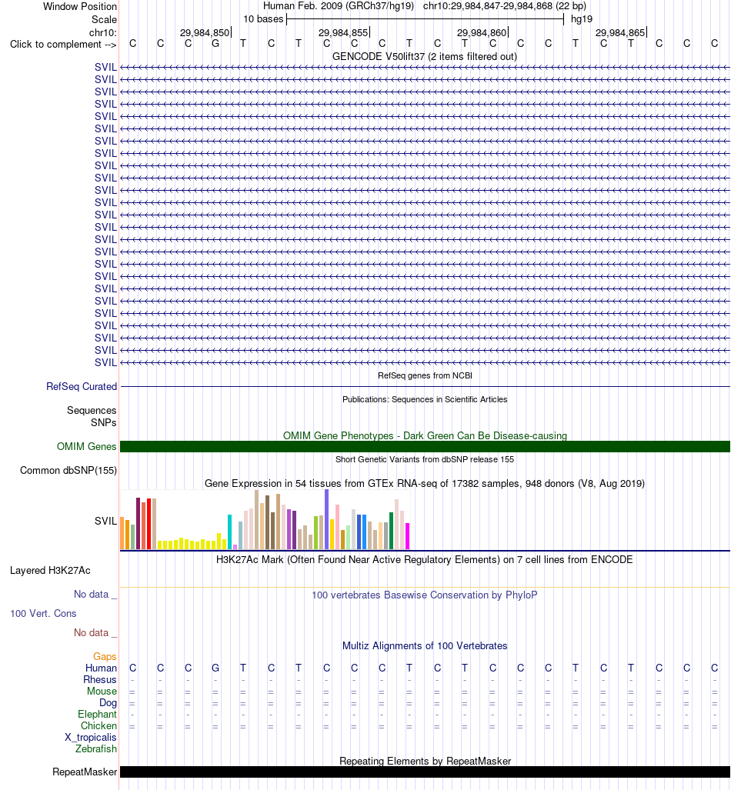Open the GTEx Gene Expression in 54 tissues title
This screenshot has width=731, height=790.
(x=425, y=483)
